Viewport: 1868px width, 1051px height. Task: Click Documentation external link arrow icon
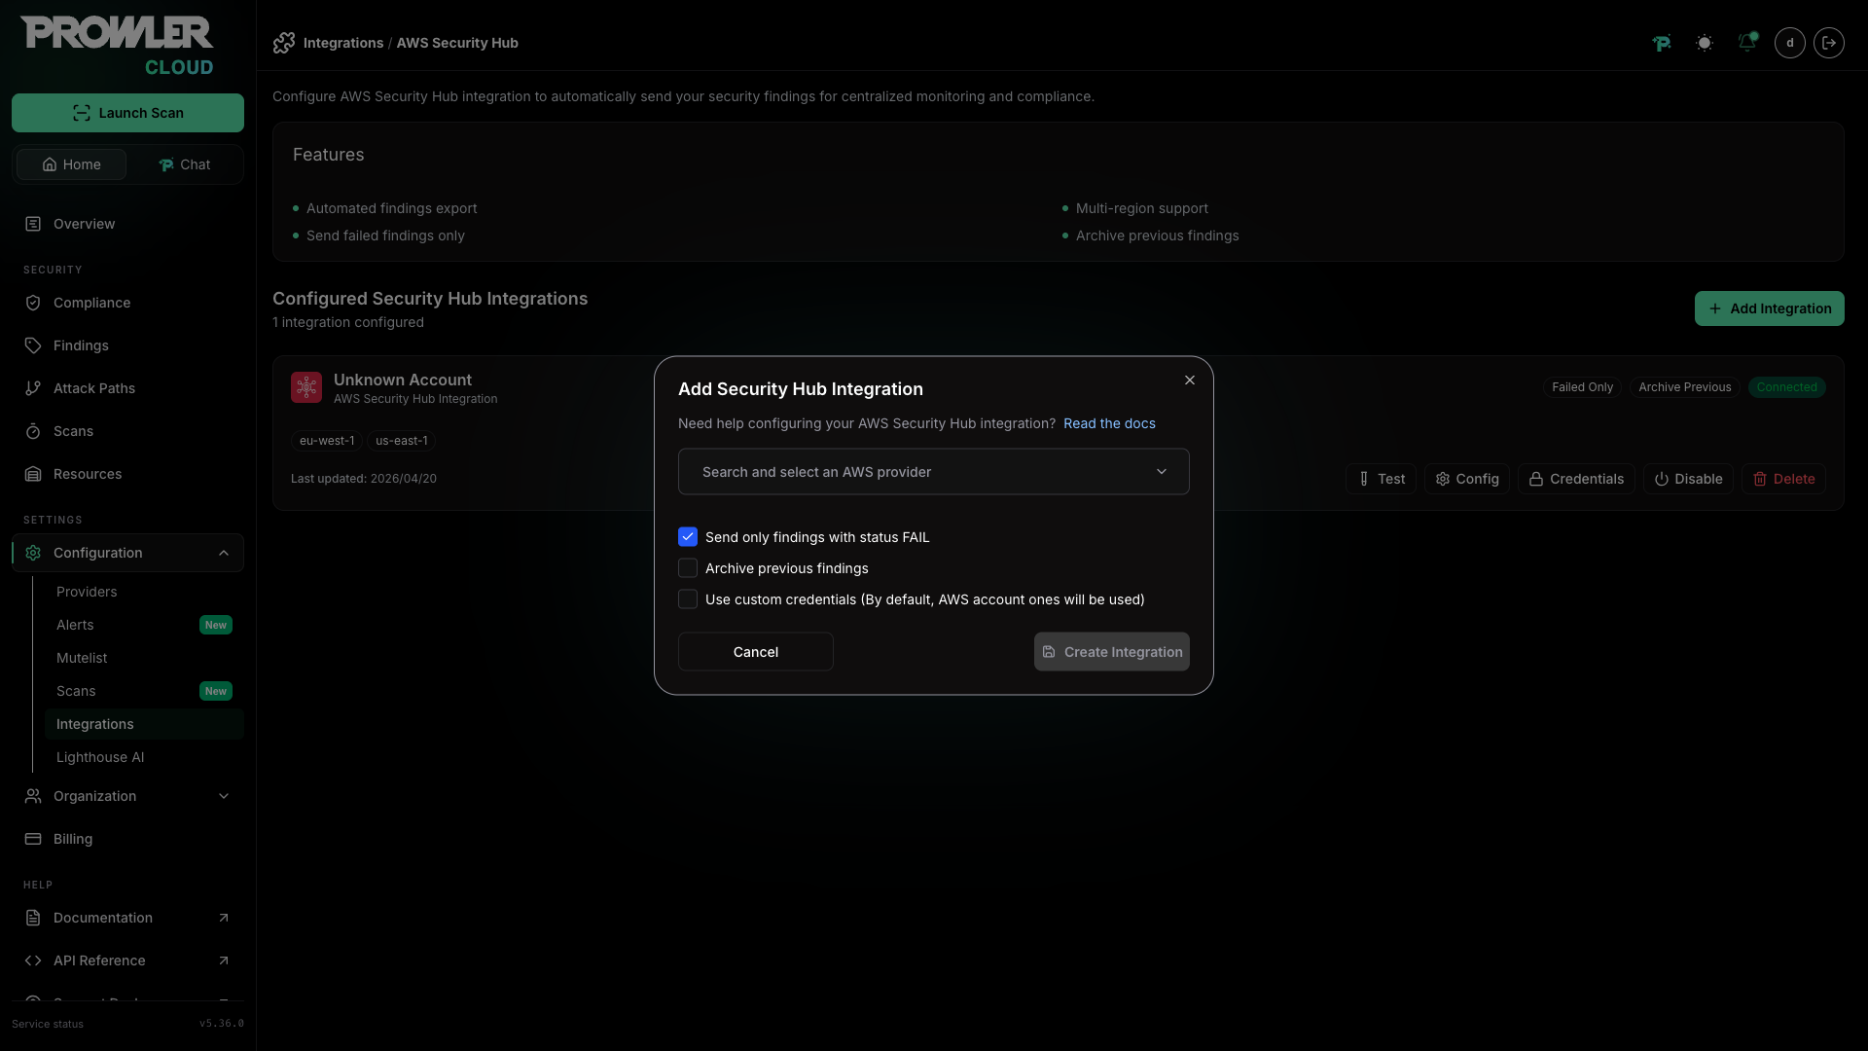pyautogui.click(x=224, y=918)
